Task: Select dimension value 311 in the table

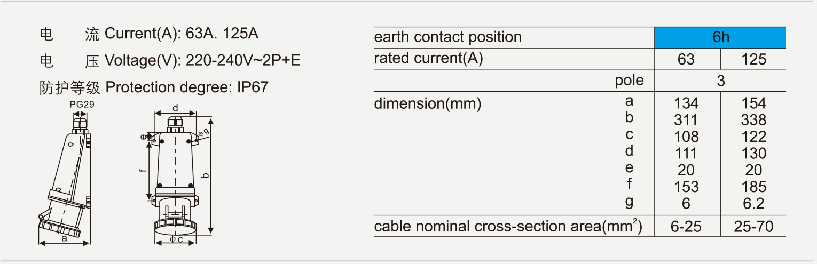Action: pyautogui.click(x=686, y=120)
